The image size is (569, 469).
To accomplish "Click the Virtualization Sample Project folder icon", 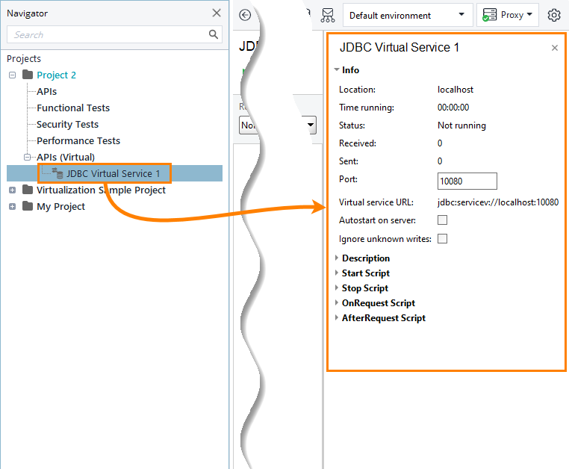I will (28, 190).
